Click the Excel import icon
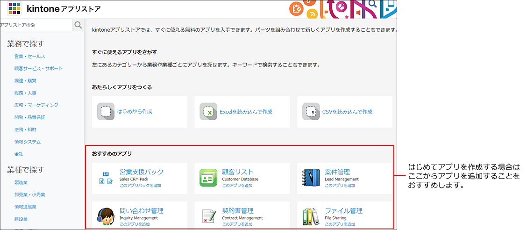 [x=208, y=112]
